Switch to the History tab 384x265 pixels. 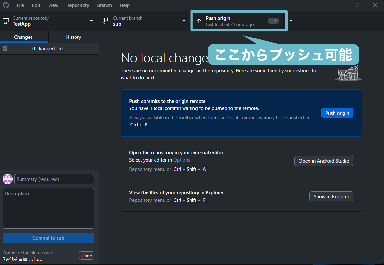(74, 37)
